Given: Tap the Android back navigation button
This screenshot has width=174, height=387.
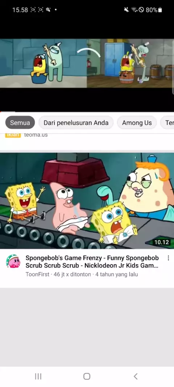Looking at the screenshot, I should [136, 376].
